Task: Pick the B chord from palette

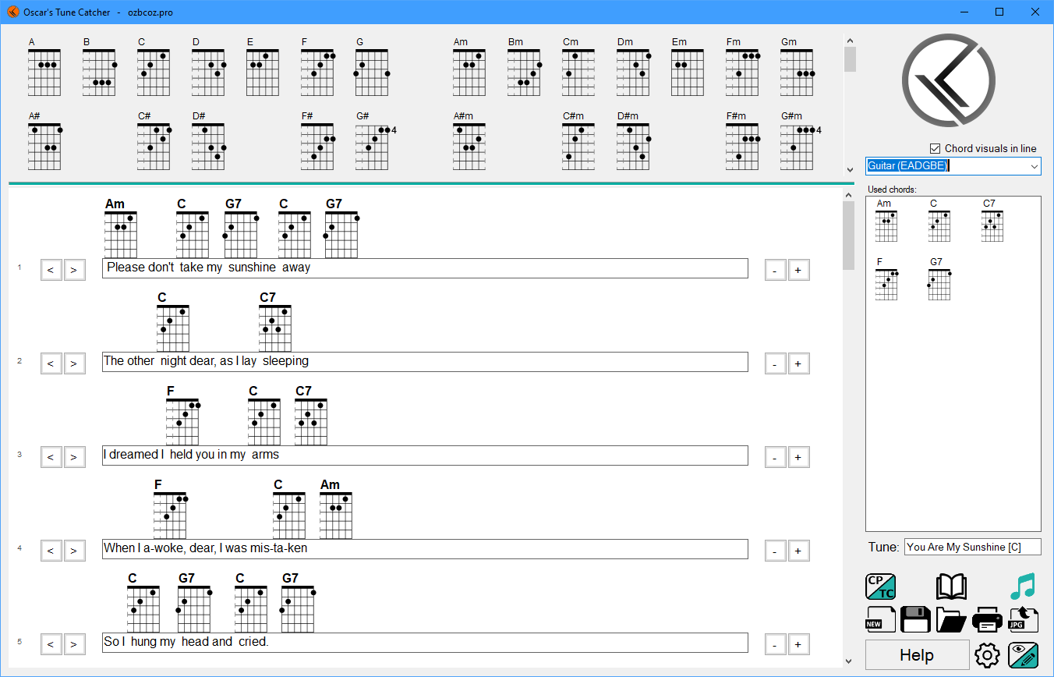Action: [x=100, y=66]
